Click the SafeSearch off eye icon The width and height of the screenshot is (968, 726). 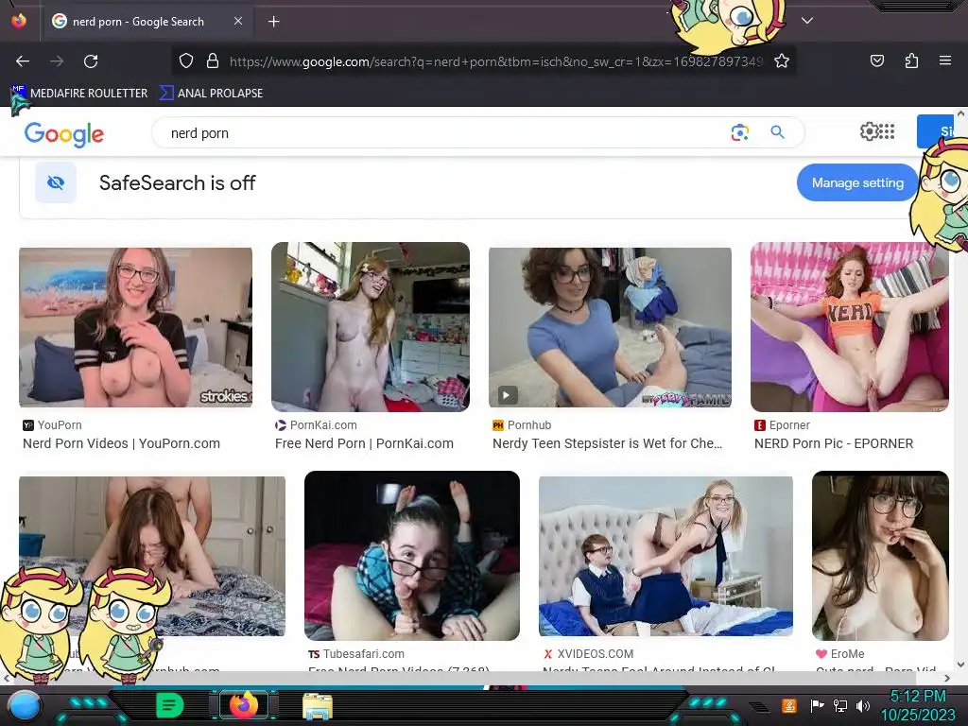56,182
